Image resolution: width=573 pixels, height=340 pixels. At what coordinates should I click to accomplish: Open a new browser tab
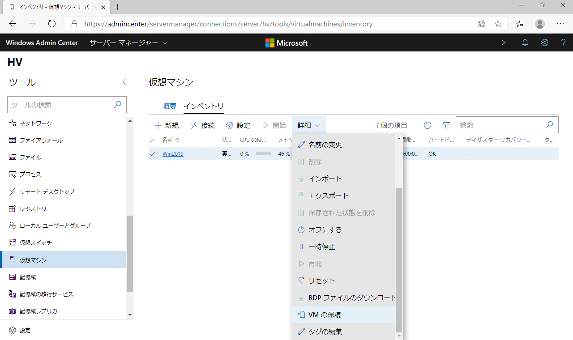click(x=118, y=7)
